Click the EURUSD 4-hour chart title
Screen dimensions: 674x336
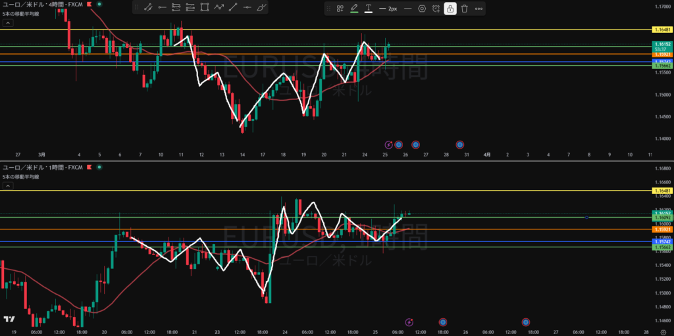point(42,3)
